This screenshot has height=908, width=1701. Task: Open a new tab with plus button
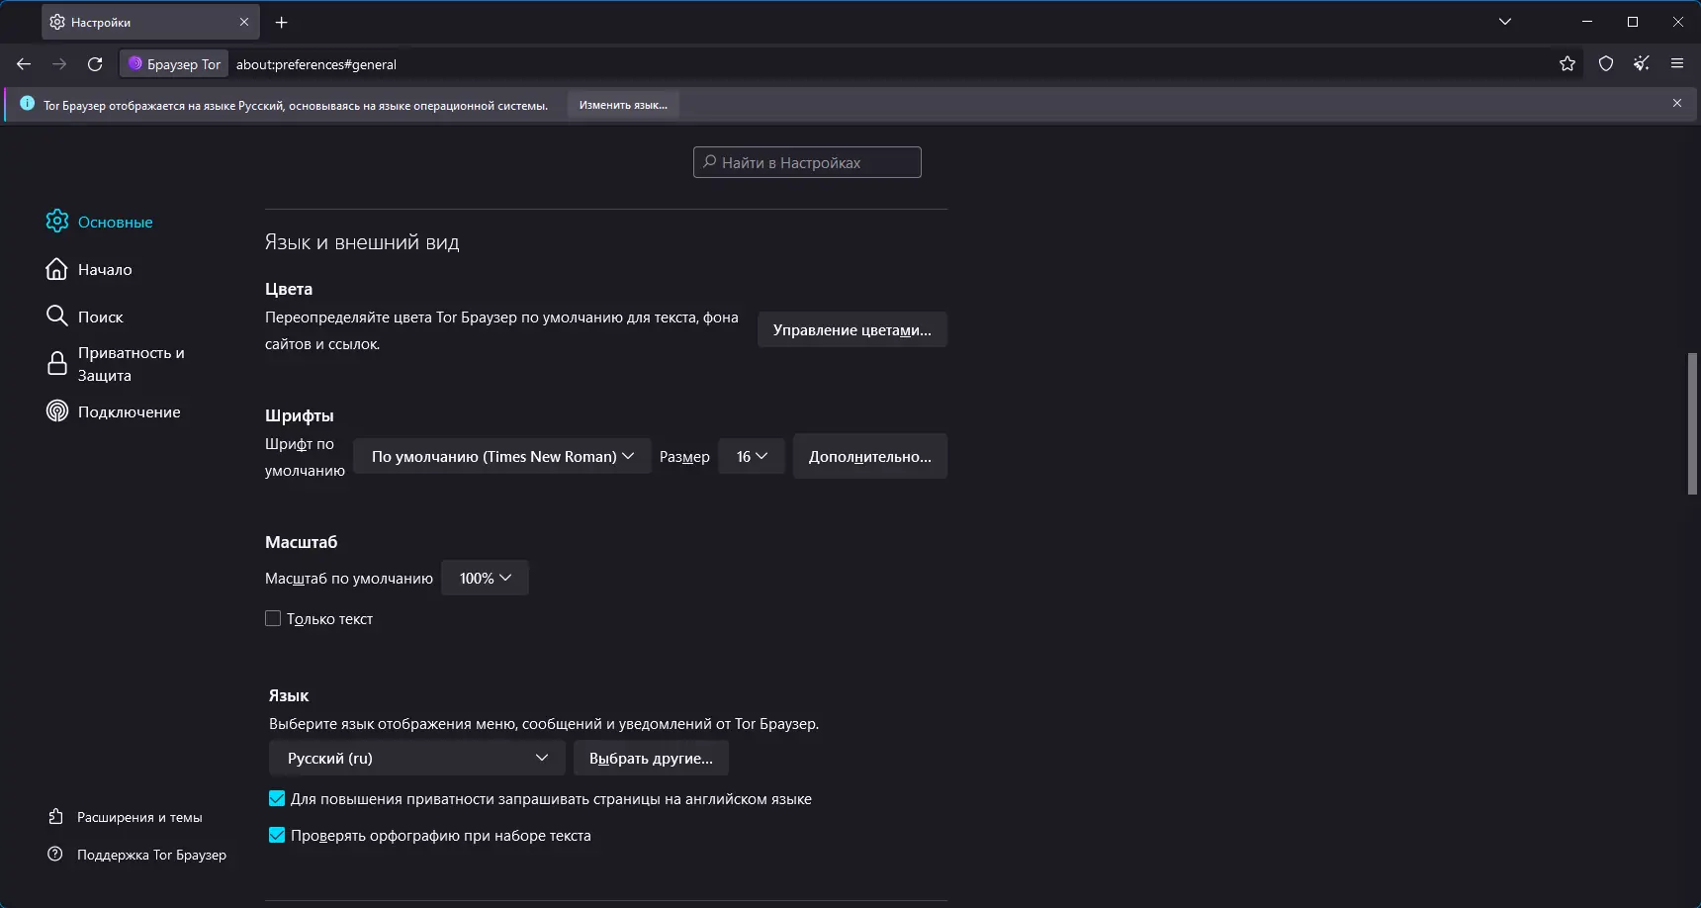[282, 22]
